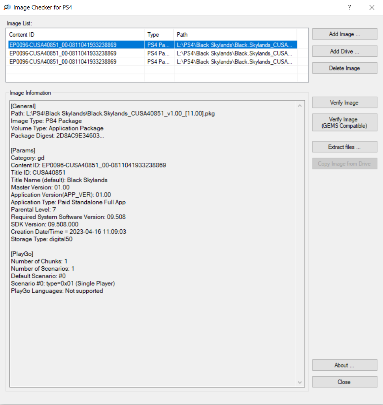The height and width of the screenshot is (405, 383).
Task: Click the [PlayGo] section heading
Action: 22,254
